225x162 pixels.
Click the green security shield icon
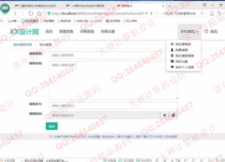[x=49, y=13]
